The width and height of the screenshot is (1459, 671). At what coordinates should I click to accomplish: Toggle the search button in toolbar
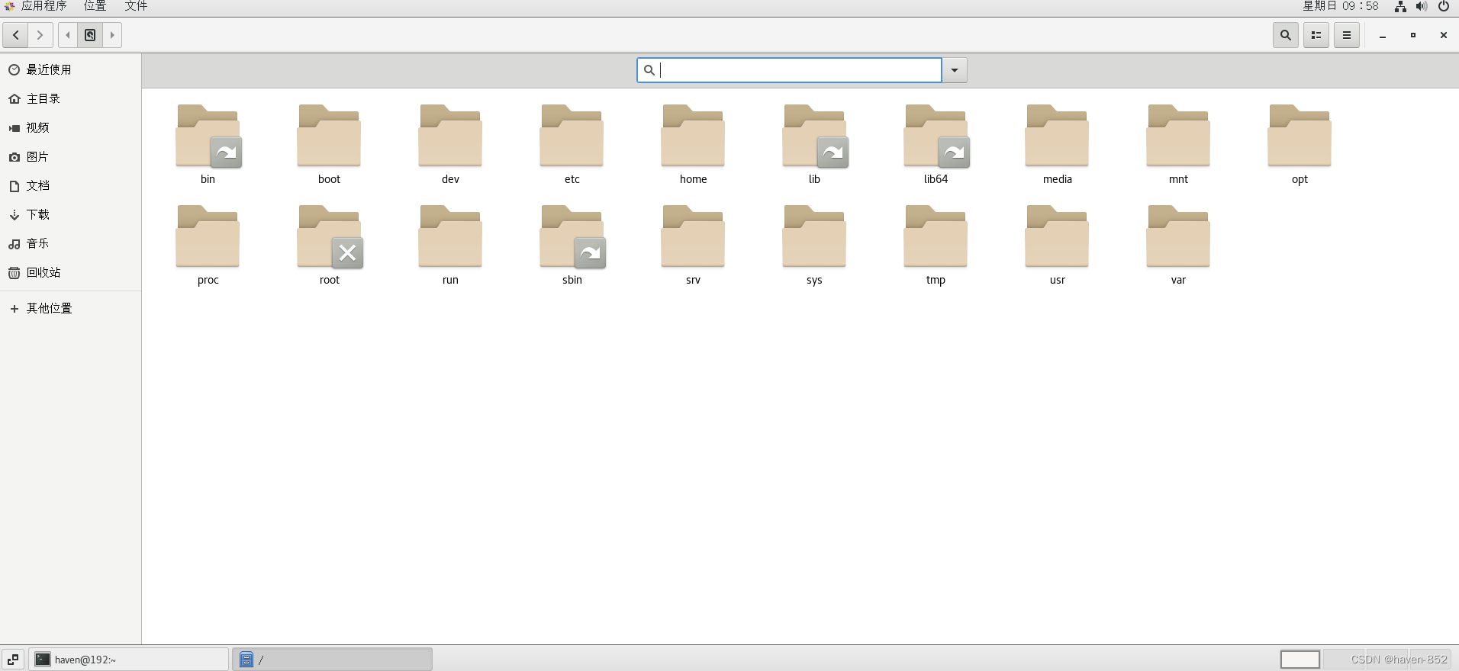[1286, 35]
